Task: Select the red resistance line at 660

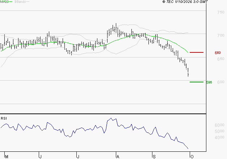Action: point(197,52)
